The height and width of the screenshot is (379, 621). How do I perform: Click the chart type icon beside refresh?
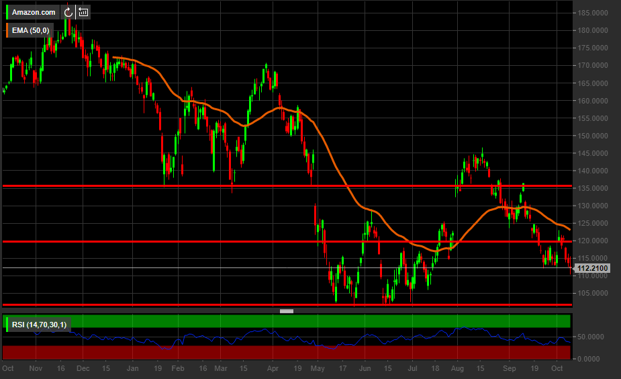pyautogui.click(x=83, y=12)
